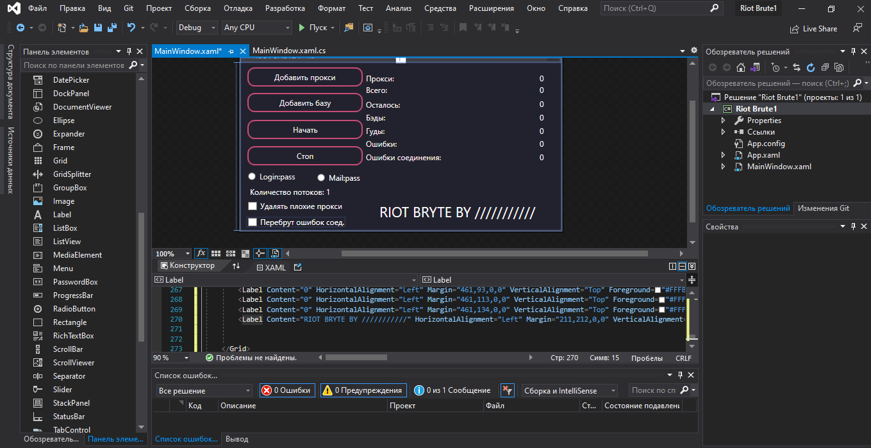Click the Пуск start button
This screenshot has width=871, height=448.
313,28
